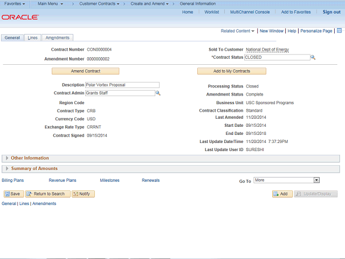This screenshot has height=259, width=345.
Task: Click General Information breadcrumb
Action: coord(198,4)
